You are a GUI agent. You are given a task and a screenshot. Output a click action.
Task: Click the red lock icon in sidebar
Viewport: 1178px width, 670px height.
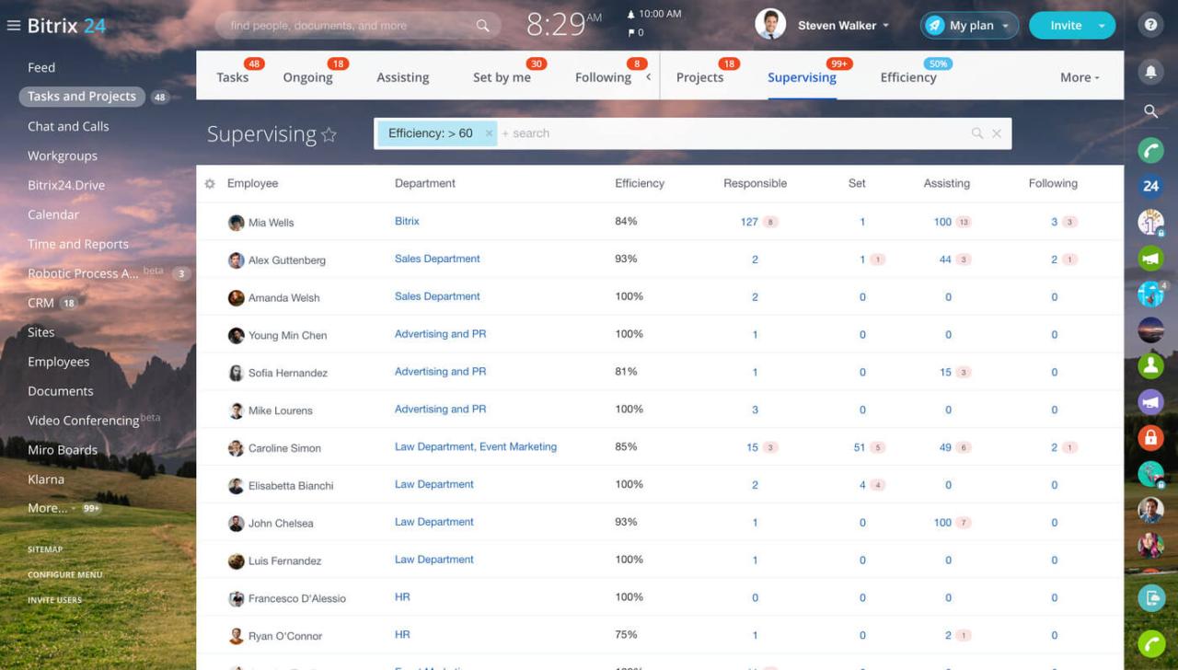[1150, 437]
